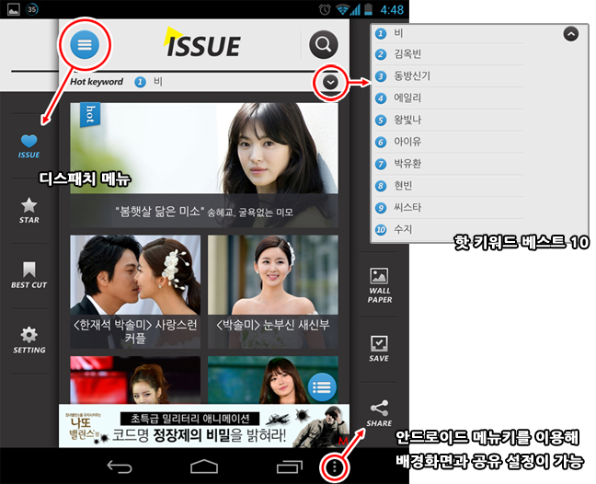Screen dimensions: 596x484
Task: Choose keyword 수지 ranked tenth
Action: pos(403,229)
